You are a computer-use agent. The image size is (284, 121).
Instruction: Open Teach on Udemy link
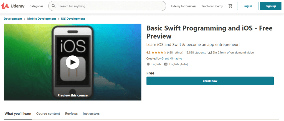point(212,6)
